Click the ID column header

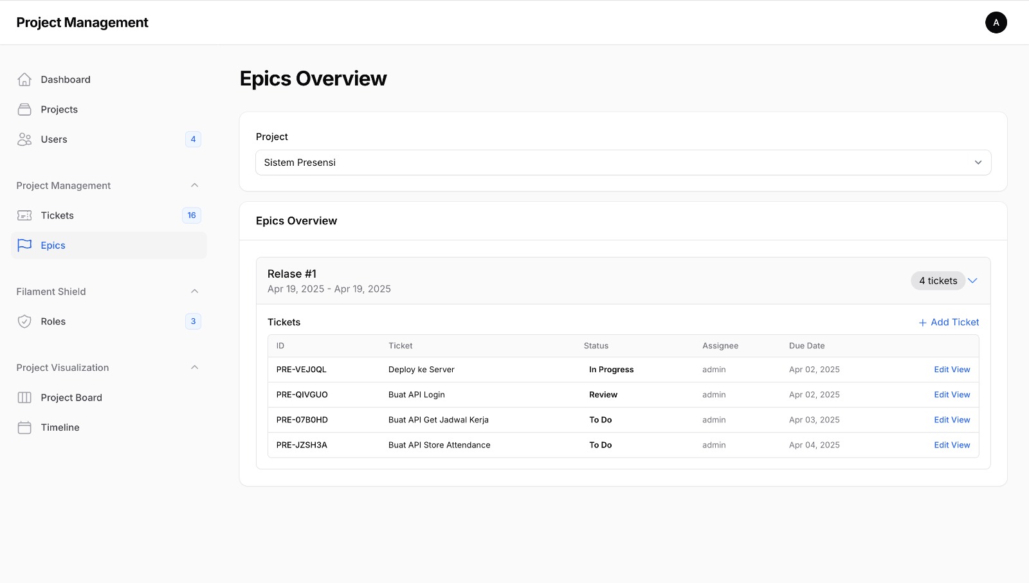pyautogui.click(x=280, y=346)
